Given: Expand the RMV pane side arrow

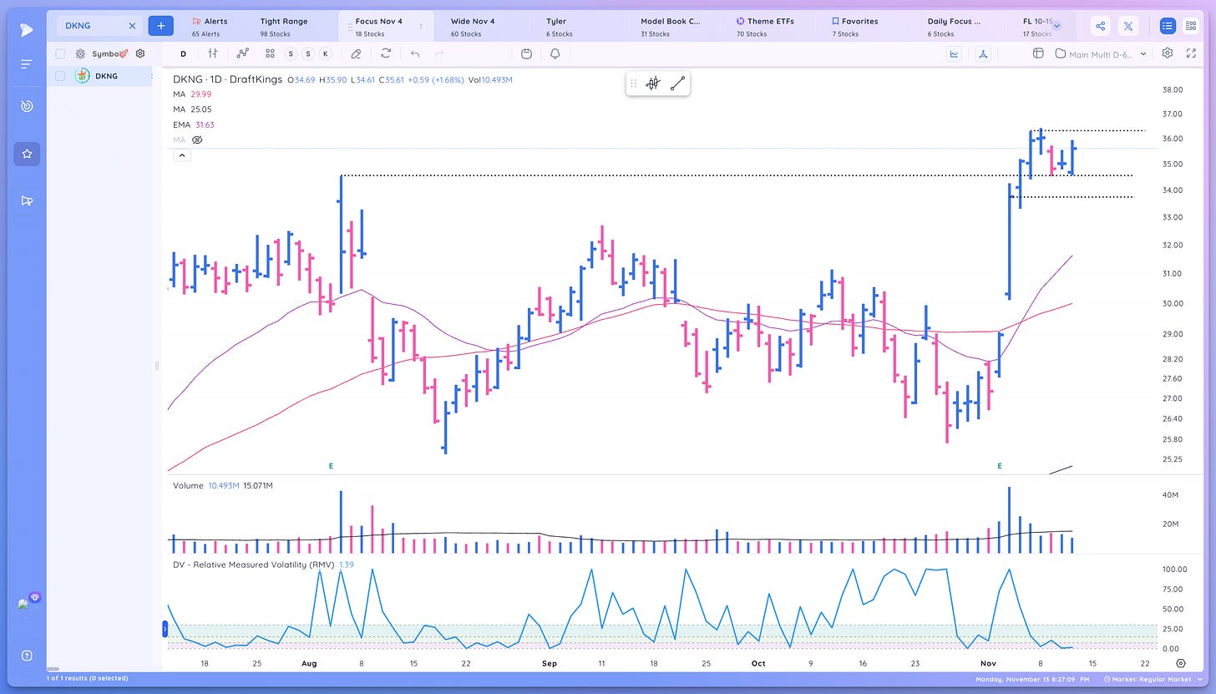Looking at the screenshot, I should (x=165, y=629).
